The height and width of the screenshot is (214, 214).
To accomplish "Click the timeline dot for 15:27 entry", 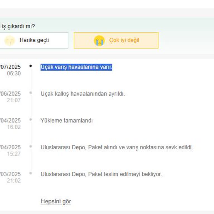I will [31, 146].
